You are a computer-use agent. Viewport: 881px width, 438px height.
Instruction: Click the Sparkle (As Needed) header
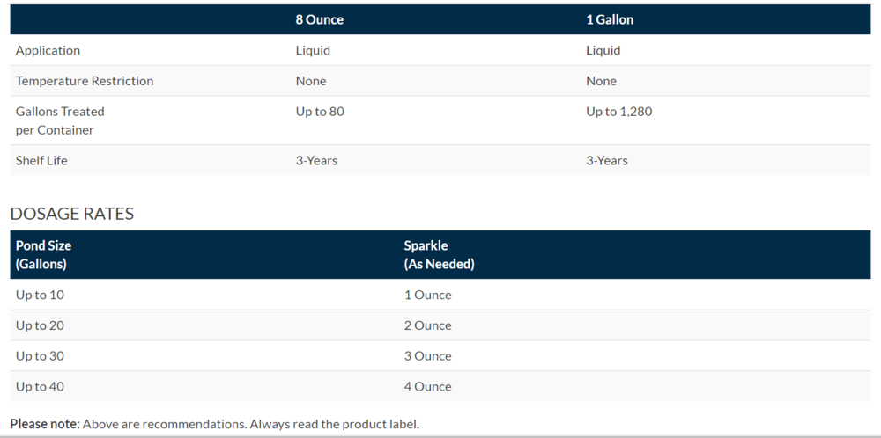(439, 254)
